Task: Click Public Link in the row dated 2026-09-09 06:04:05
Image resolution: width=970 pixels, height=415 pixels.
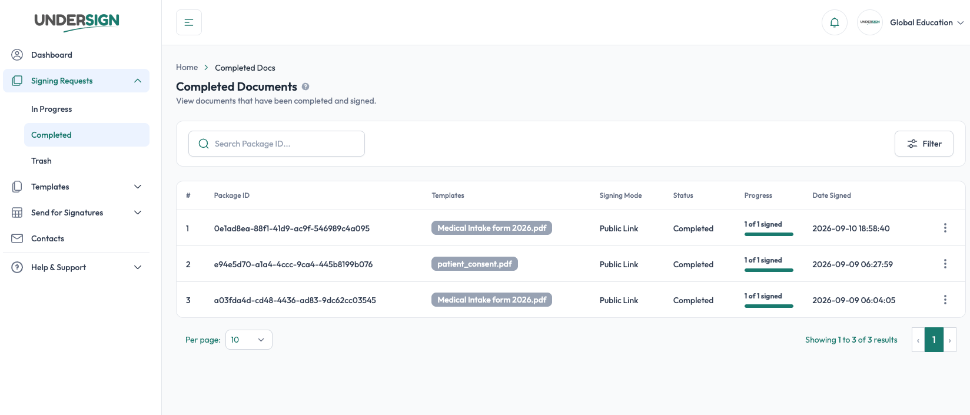Action: pos(619,300)
